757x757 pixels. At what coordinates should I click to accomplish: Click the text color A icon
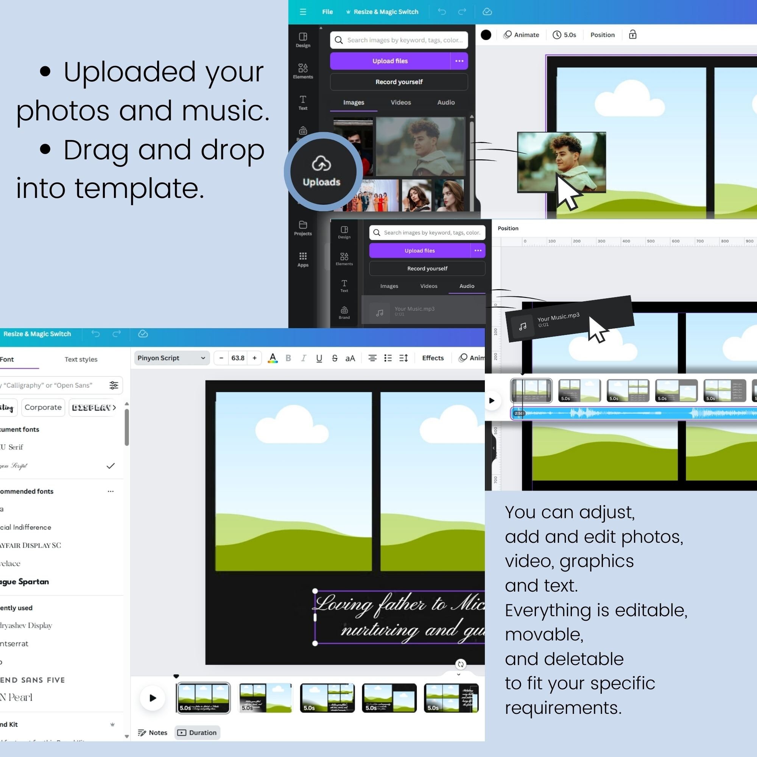pyautogui.click(x=273, y=358)
